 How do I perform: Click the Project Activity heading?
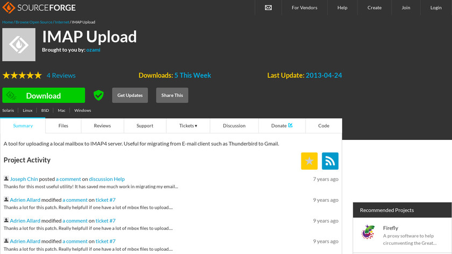[x=27, y=160]
